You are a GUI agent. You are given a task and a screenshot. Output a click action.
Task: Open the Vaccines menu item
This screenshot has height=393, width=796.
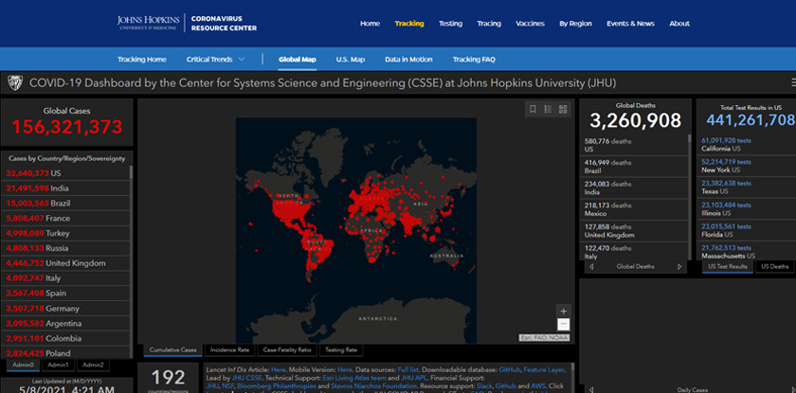pos(530,24)
